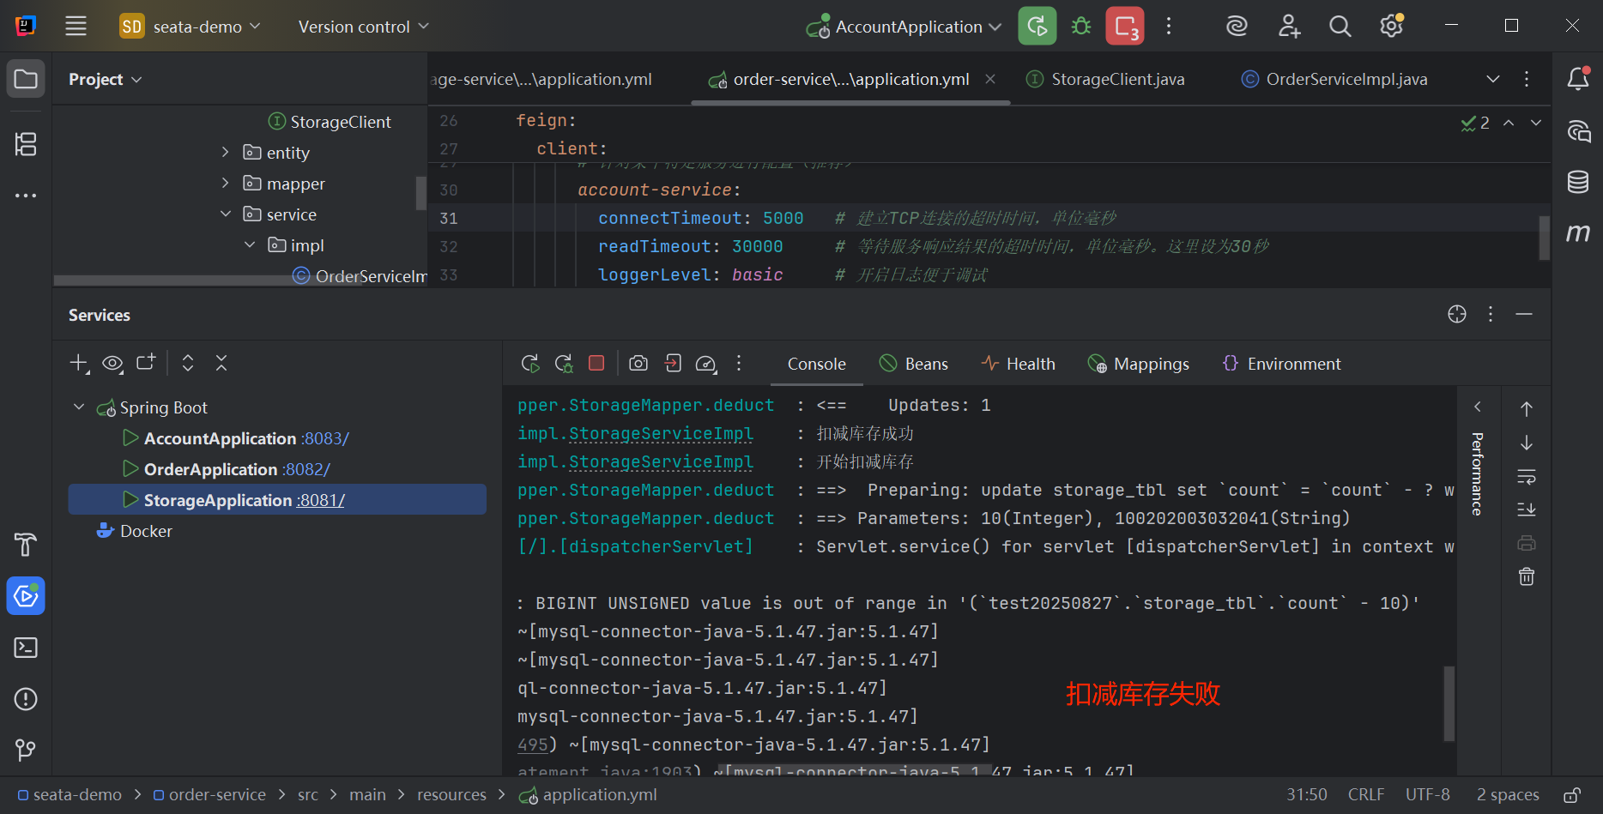Expand all services
Screen dimensions: 1603x814
coord(188,363)
